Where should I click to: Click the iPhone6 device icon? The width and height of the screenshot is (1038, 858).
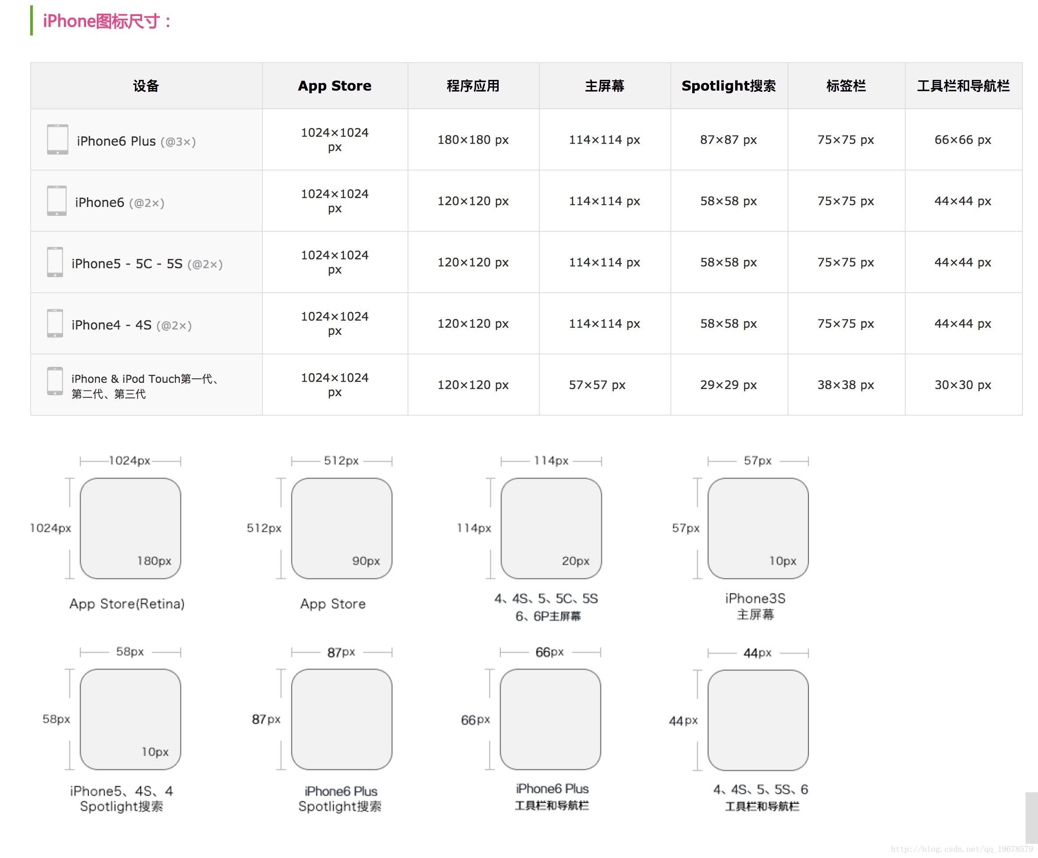coord(56,201)
